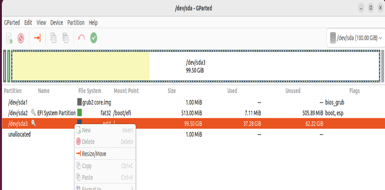The image size is (385, 190).
Task: Click the 513.00 MiB size value
Action: click(x=191, y=113)
